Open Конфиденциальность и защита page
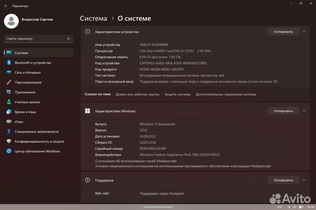 pyautogui.click(x=38, y=141)
